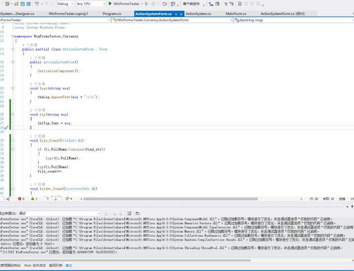
Task: Collapse the tip(string msg) method
Action: (x=13, y=114)
